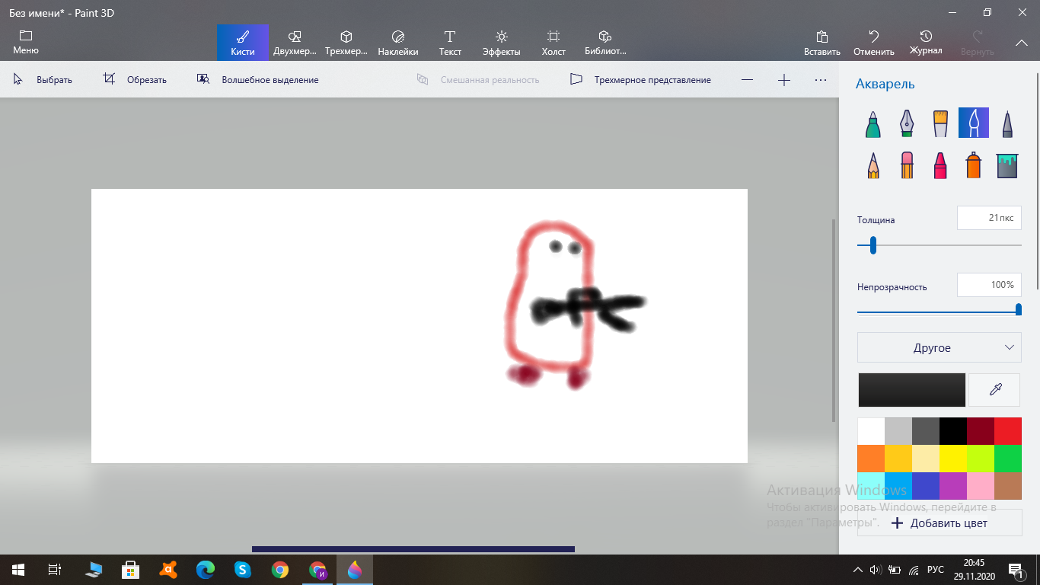1040x585 pixels.
Task: Select the Marker brush
Action: pos(873,123)
